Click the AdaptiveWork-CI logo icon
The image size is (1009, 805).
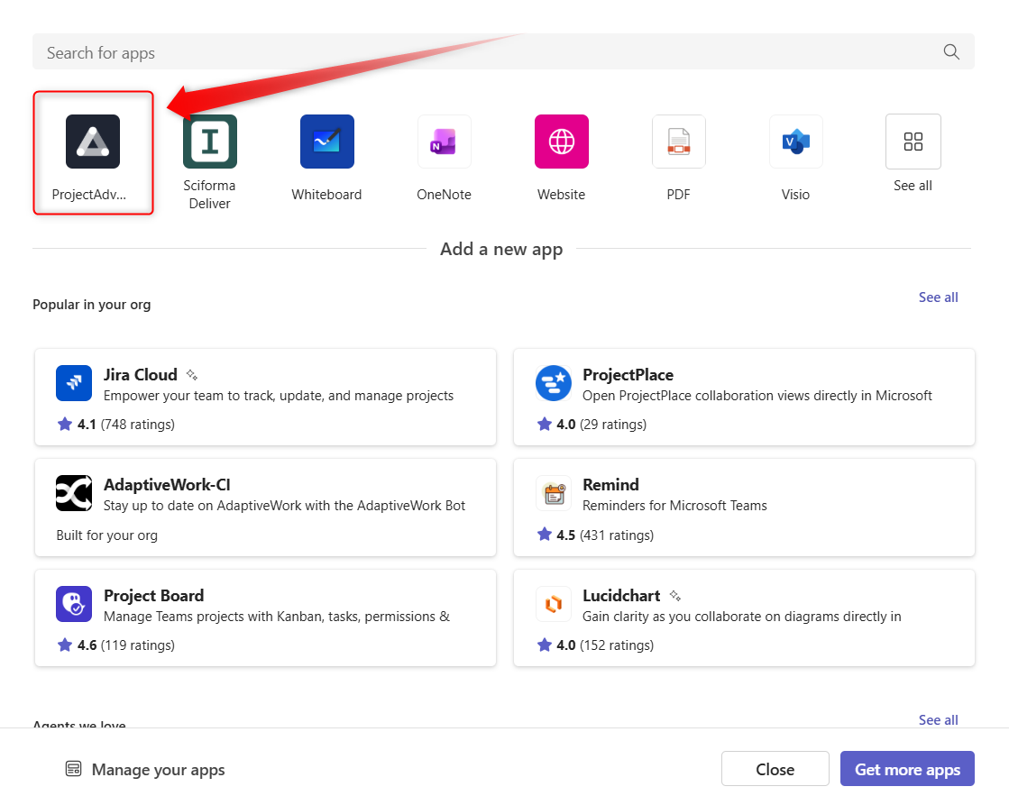pos(74,493)
